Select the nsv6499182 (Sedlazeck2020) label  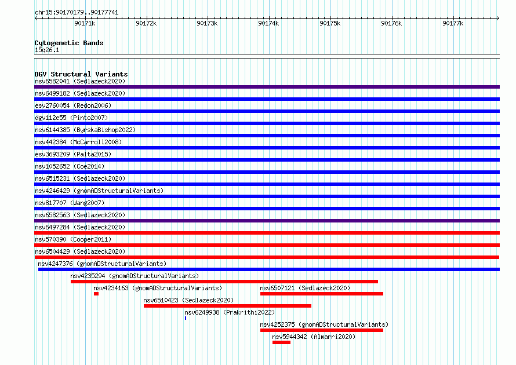click(x=80, y=93)
